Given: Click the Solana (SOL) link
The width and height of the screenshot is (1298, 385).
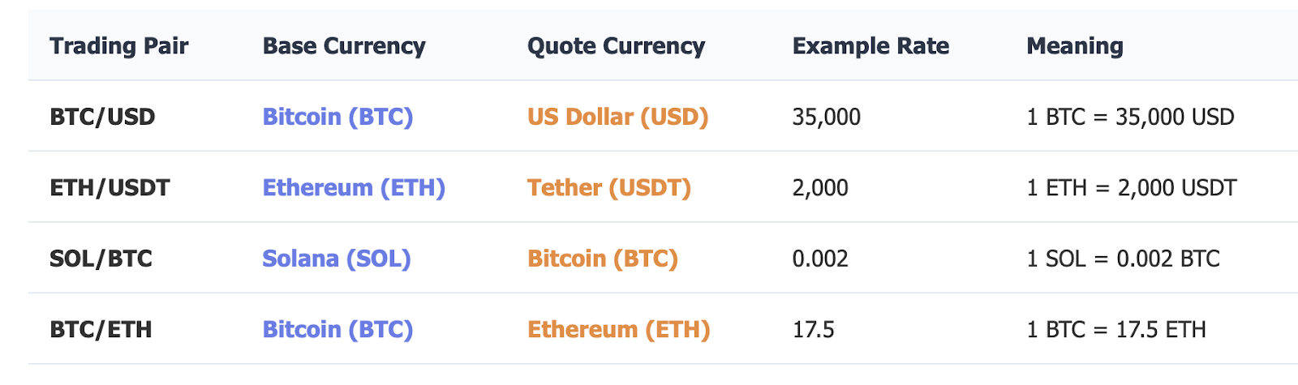Looking at the screenshot, I should tap(336, 259).
